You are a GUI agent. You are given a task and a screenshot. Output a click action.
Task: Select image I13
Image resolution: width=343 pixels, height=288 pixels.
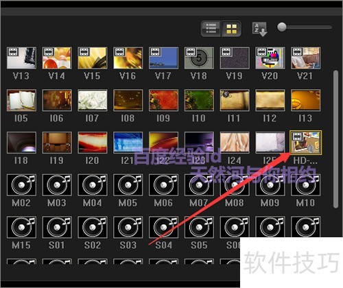coord(305,100)
